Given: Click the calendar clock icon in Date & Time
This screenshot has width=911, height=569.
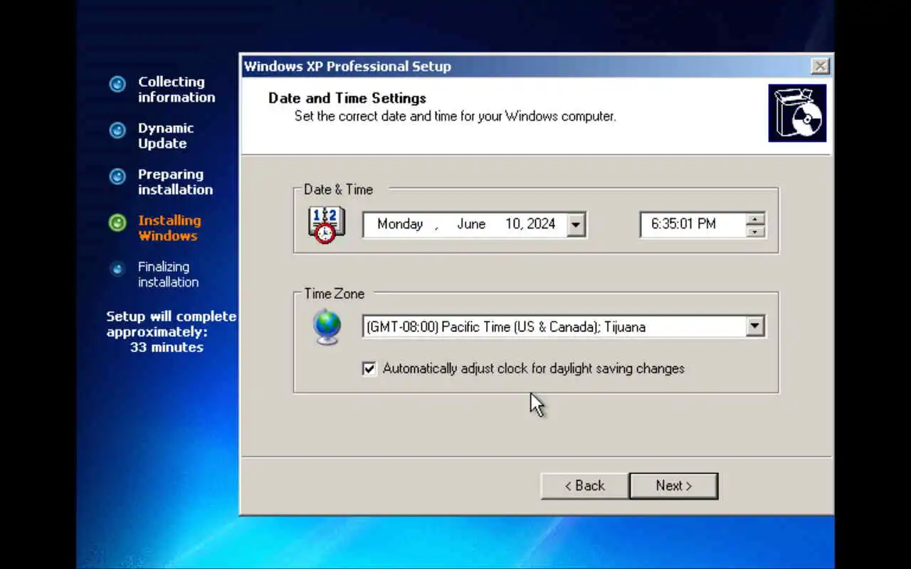Looking at the screenshot, I should pos(327,225).
